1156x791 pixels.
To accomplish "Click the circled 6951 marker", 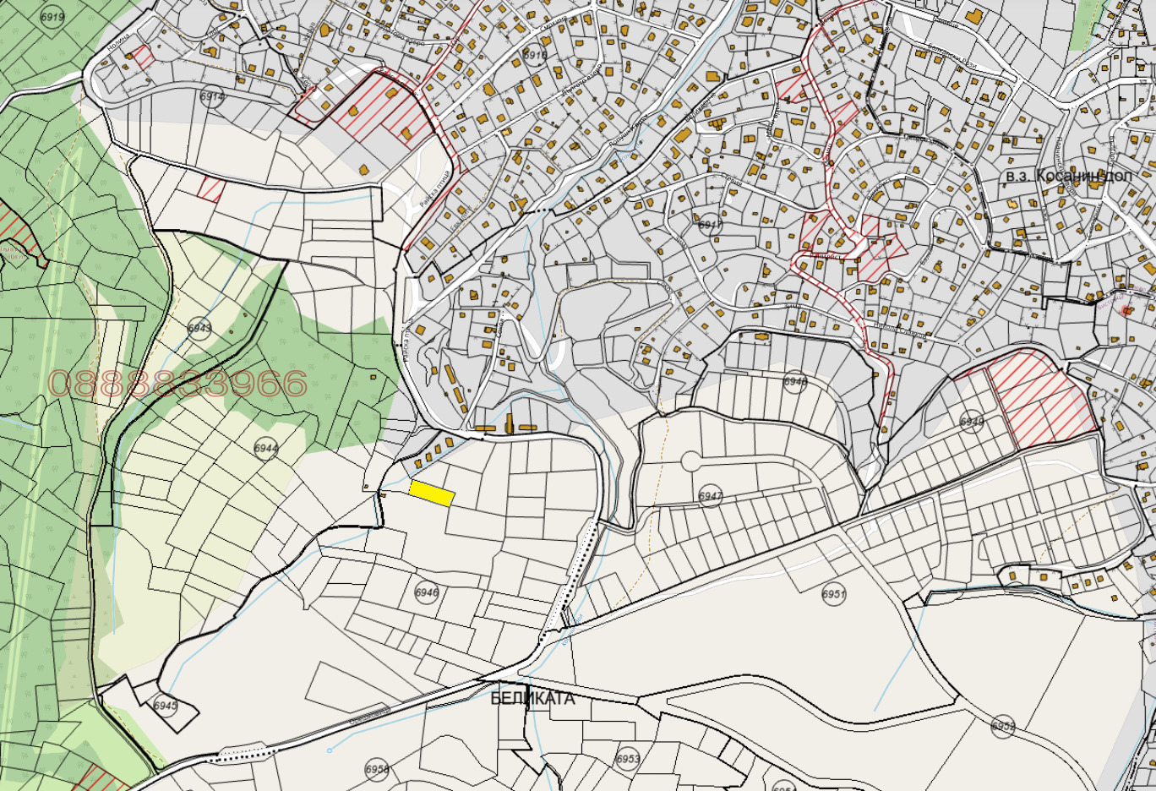I will pos(833,594).
